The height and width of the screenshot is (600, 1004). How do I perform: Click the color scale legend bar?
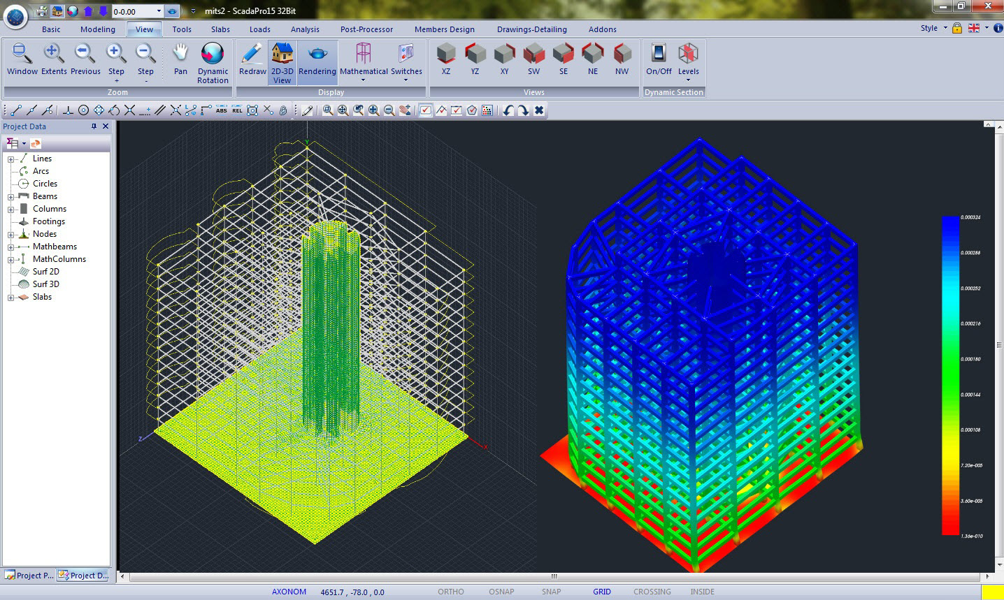[x=950, y=376]
